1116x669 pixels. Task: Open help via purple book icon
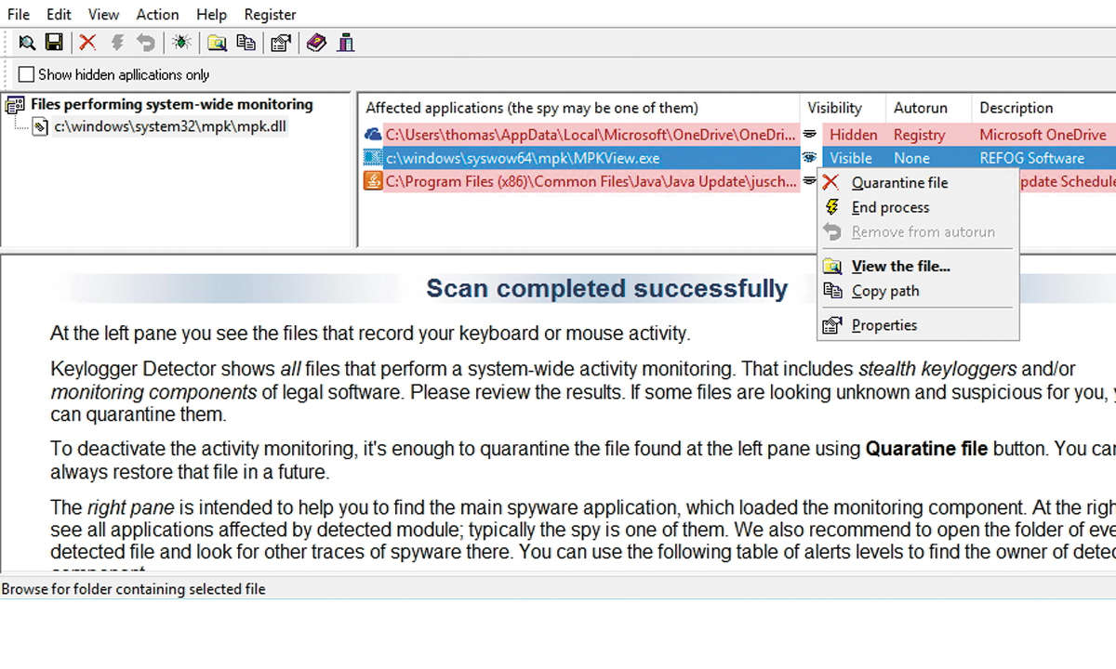(x=316, y=42)
